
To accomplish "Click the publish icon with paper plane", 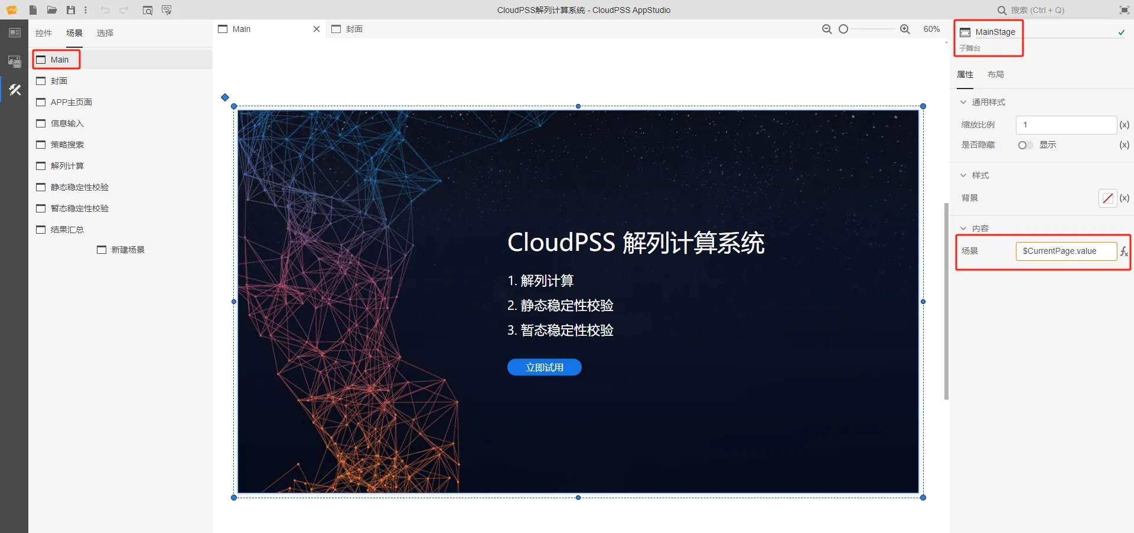I will (167, 10).
